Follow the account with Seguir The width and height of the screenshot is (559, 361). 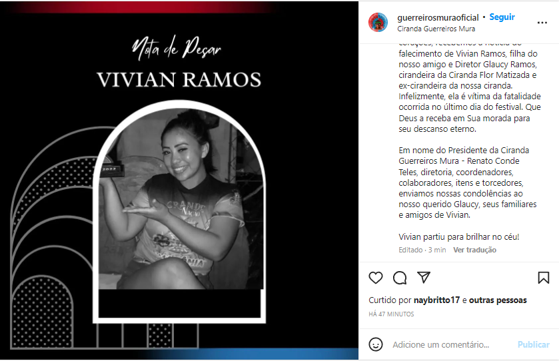[x=502, y=17]
